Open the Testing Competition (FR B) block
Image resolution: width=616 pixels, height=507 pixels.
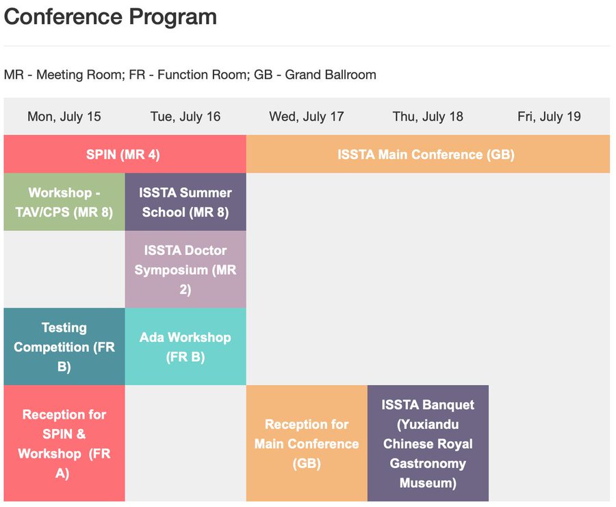tap(64, 347)
